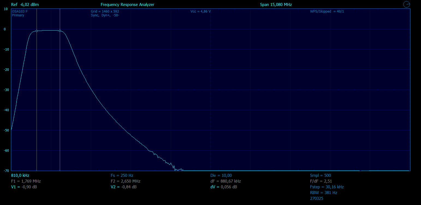Viewport: 421px width, 205px height.
Task: Click the F/dF = 2,51 readout
Action: tap(321, 181)
